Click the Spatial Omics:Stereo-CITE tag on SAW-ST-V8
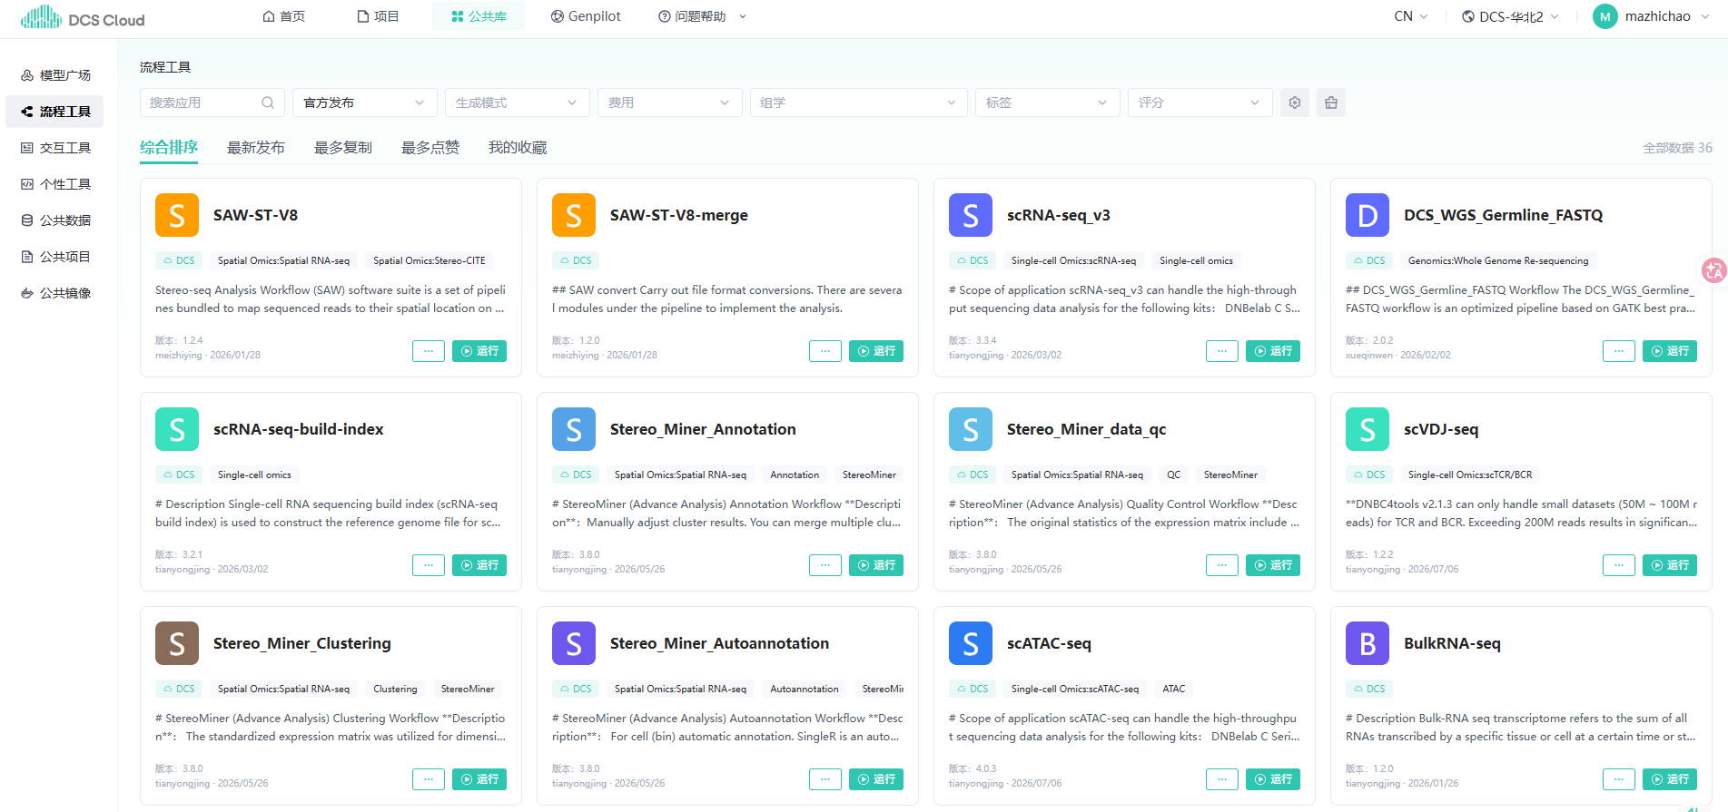This screenshot has width=1728, height=812. [430, 260]
